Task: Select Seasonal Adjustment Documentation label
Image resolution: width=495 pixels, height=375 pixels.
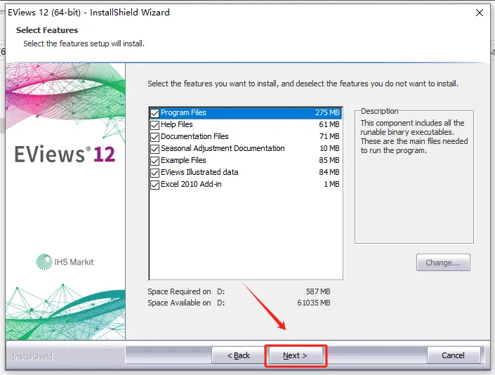Action: point(223,148)
